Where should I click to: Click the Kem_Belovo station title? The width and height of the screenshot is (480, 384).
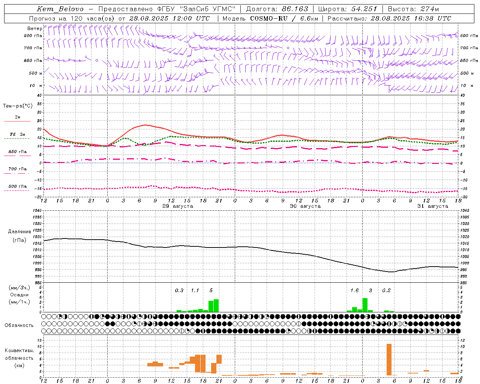pos(60,9)
